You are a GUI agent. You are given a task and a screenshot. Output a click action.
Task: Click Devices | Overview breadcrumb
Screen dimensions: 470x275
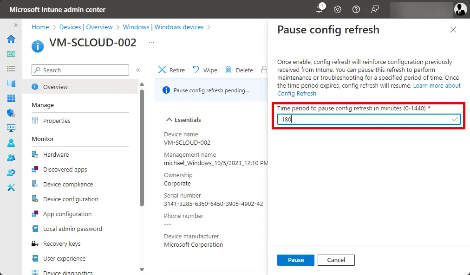86,27
